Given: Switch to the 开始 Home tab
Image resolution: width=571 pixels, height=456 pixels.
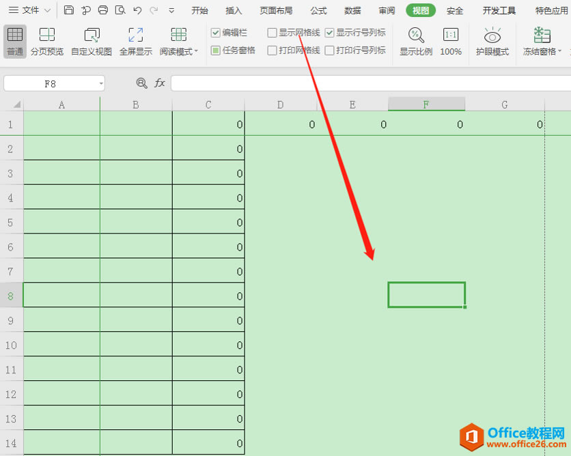Looking at the screenshot, I should coord(199,10).
